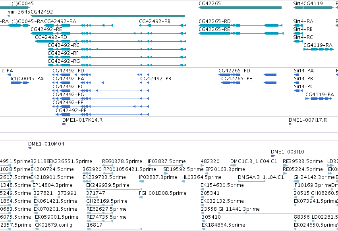This screenshot has width=338, height=231.
Task: Select protein CG42492-PB
Action: click(145, 83)
